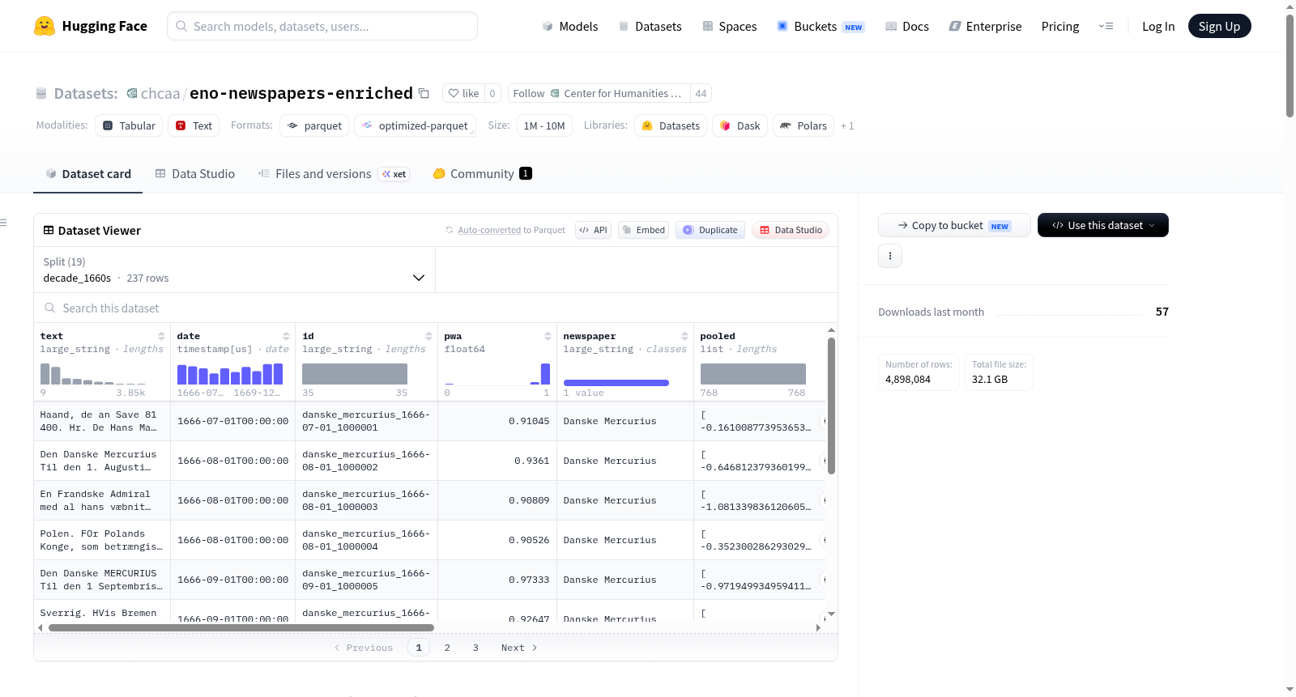Go to Buckets in the navigation

(821, 26)
